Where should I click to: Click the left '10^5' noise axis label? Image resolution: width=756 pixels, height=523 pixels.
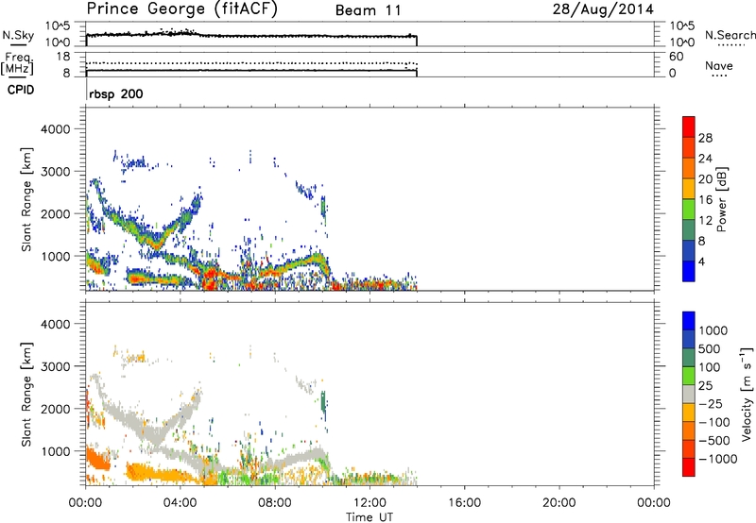click(x=58, y=26)
